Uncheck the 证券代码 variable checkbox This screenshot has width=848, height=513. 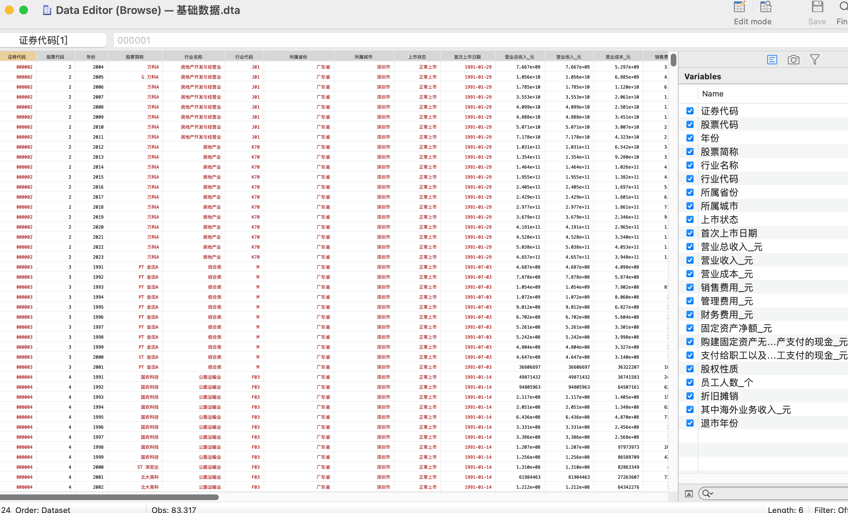tap(690, 111)
